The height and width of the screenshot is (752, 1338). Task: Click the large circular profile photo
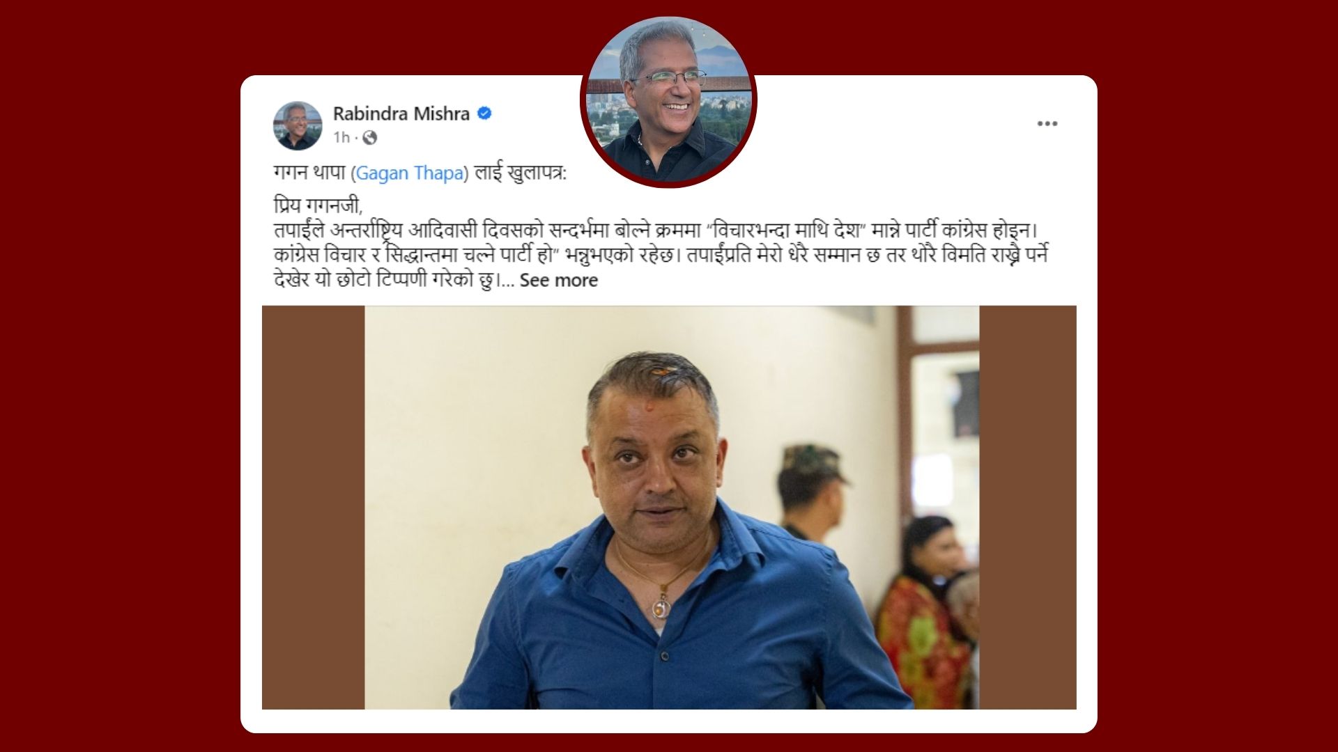669,100
